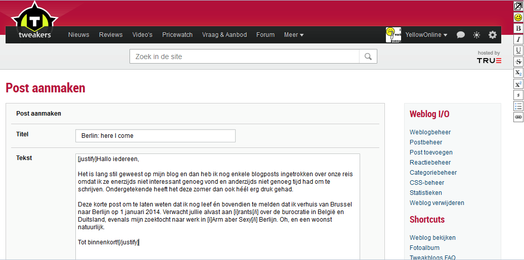Apply bold formatting with B button
524x260 pixels.
(x=518, y=28)
